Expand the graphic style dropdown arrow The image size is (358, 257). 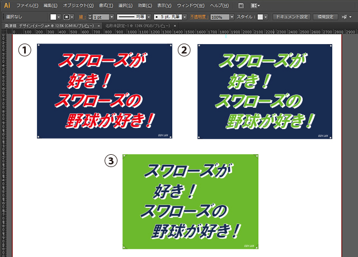pos(266,17)
